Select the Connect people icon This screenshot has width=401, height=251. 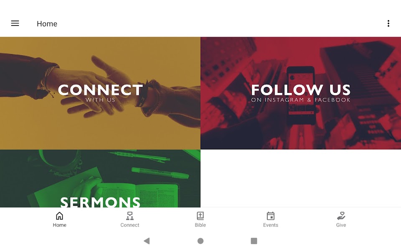(x=129, y=216)
